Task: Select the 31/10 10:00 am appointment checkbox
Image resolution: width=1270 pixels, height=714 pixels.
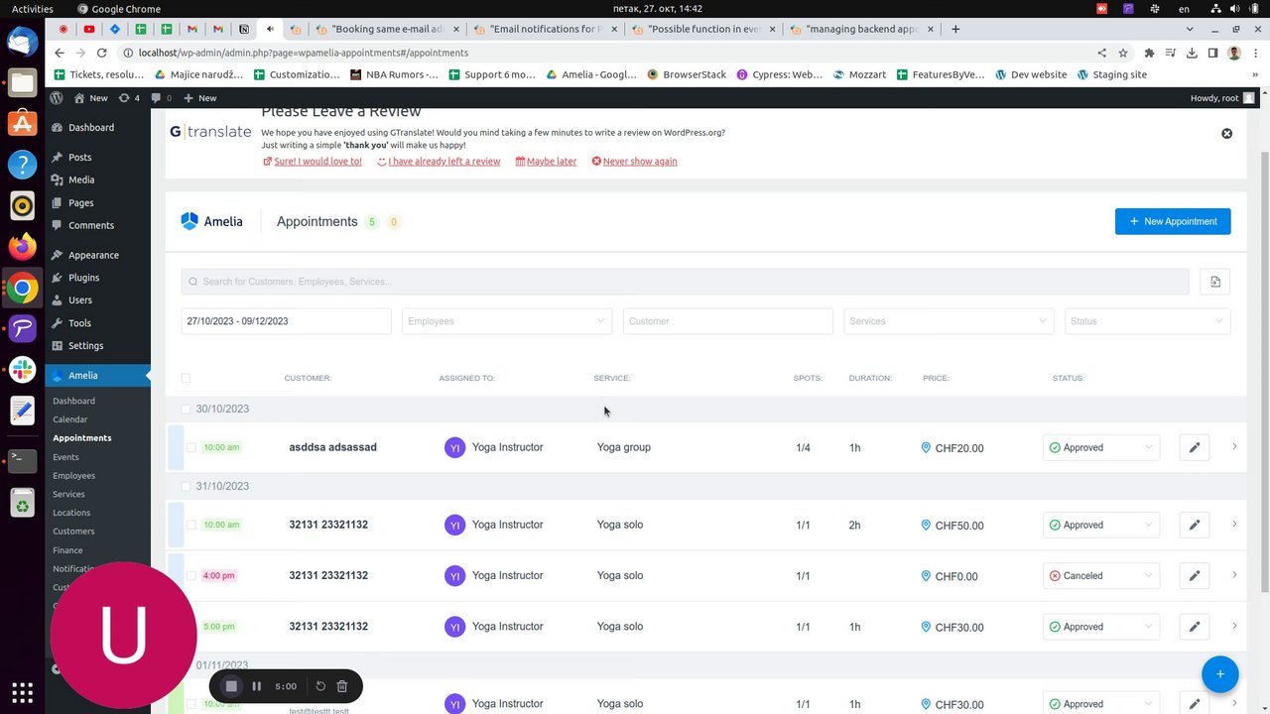Action: (x=191, y=525)
